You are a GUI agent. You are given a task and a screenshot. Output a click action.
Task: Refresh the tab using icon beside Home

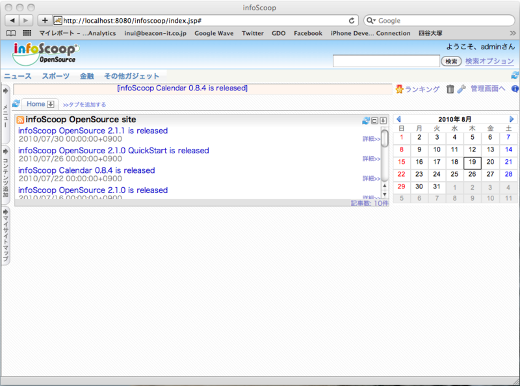pyautogui.click(x=16, y=104)
